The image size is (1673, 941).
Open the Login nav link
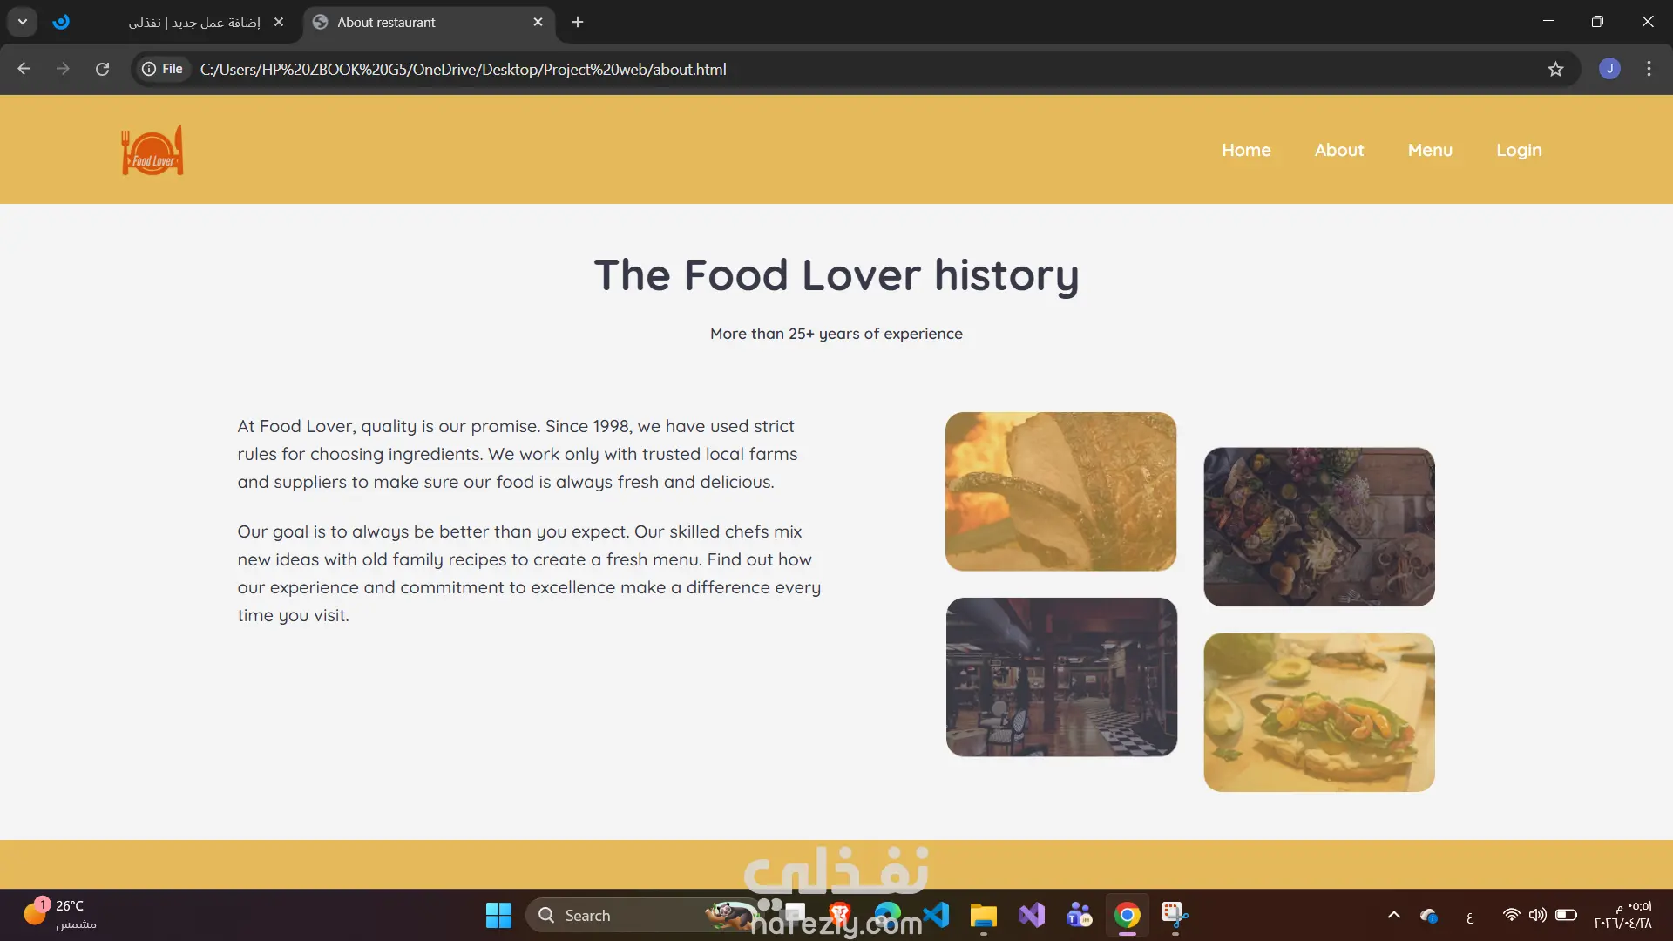pos(1519,151)
